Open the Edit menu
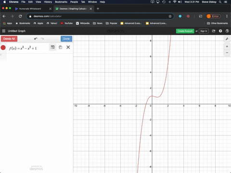The image size is (231, 173). point(30,2)
